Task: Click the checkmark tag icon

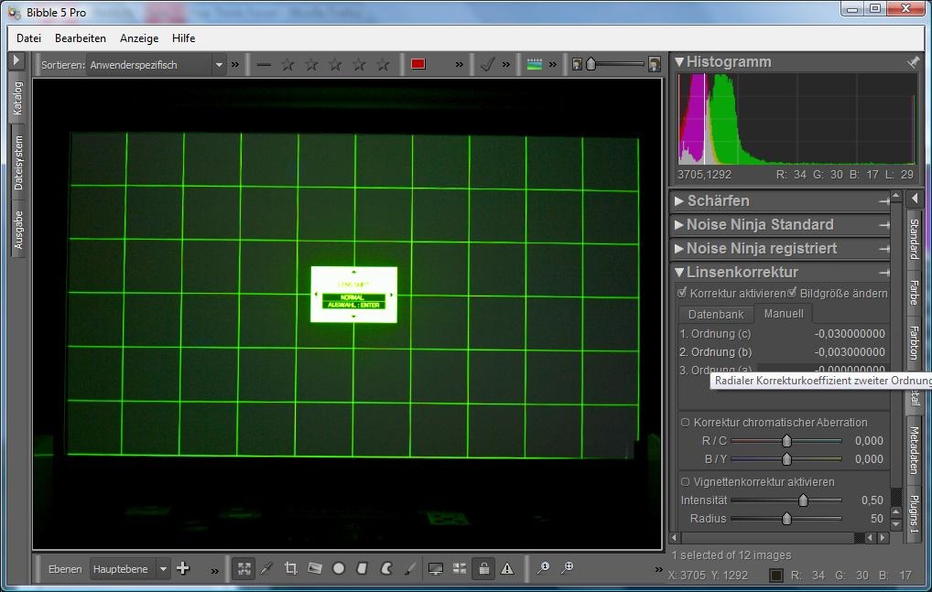Action: 488,64
